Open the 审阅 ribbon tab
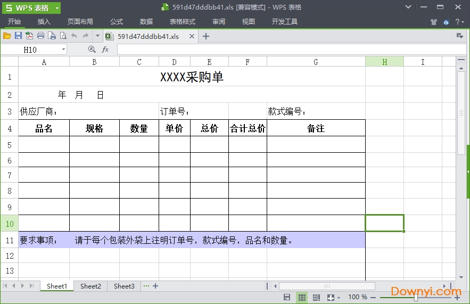 point(219,22)
